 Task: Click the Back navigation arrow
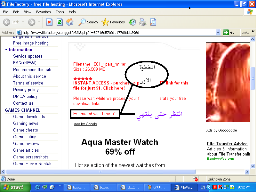7,22
